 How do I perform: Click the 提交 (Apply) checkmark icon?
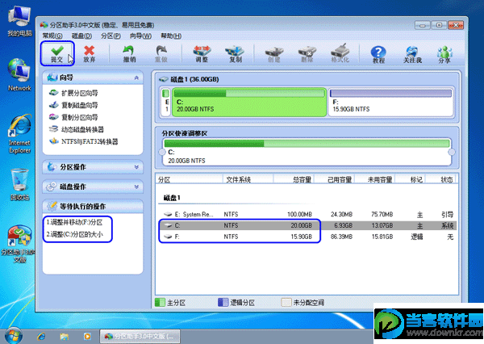point(57,53)
